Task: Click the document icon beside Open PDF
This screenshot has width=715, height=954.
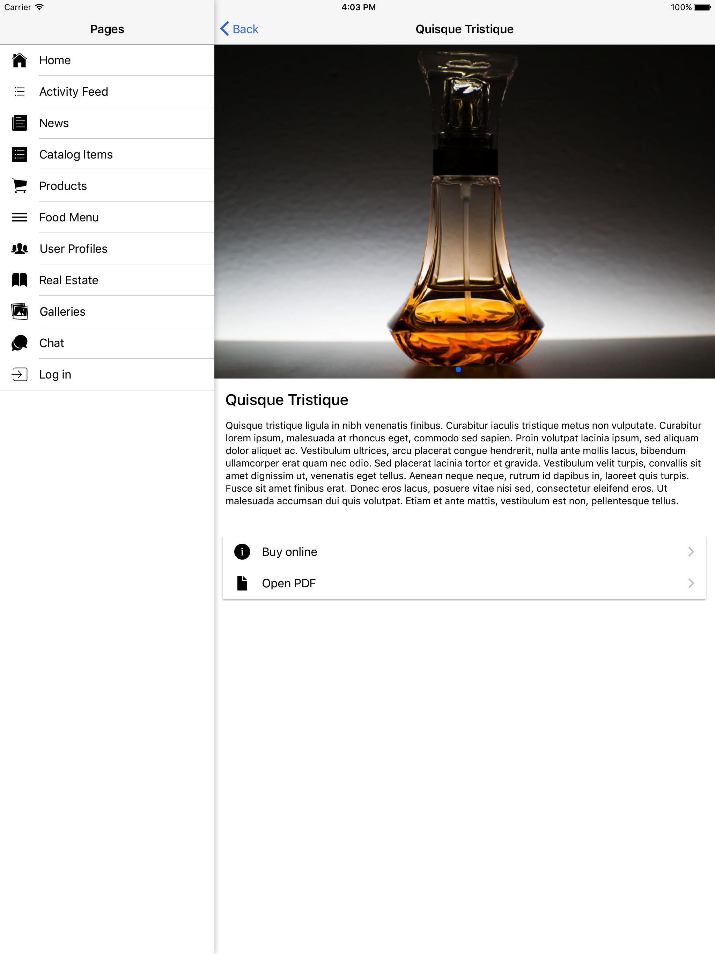Action: click(242, 583)
